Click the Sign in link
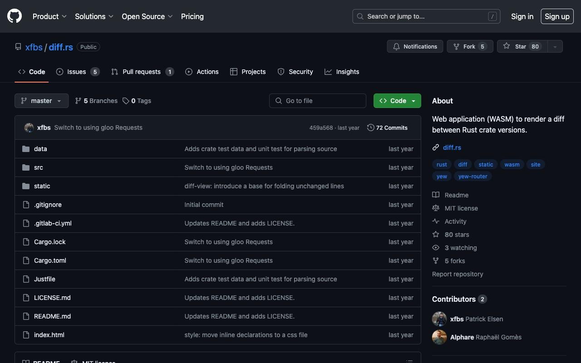 point(522,16)
